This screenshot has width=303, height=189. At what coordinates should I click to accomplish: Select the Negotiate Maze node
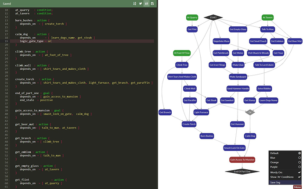tap(221, 41)
